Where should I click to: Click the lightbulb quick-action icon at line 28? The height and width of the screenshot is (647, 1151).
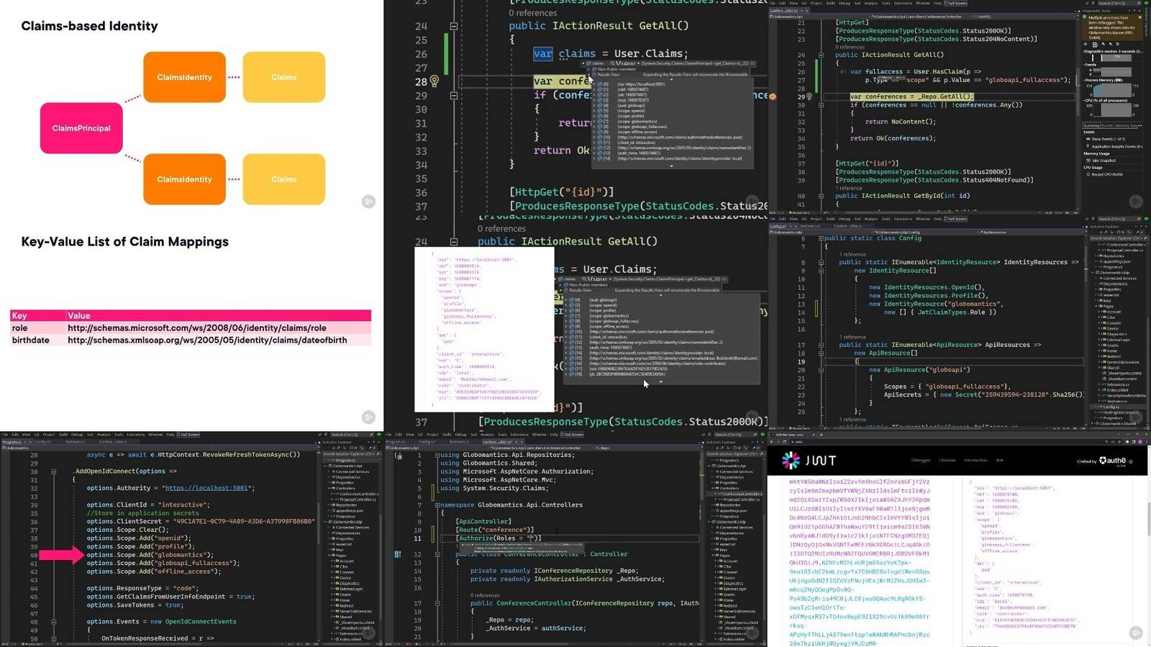(435, 81)
